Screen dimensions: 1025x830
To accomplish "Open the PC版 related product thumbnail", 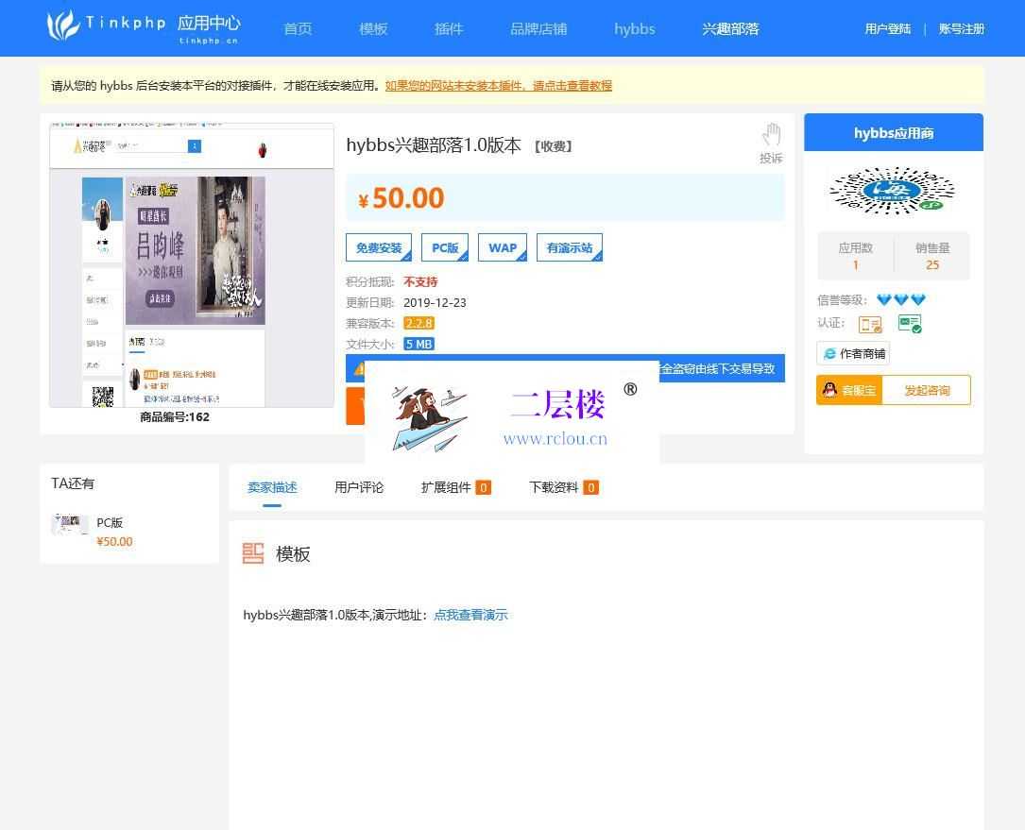I will click(x=70, y=524).
